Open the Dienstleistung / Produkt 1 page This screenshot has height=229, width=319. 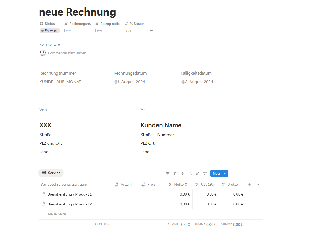[x=70, y=194]
